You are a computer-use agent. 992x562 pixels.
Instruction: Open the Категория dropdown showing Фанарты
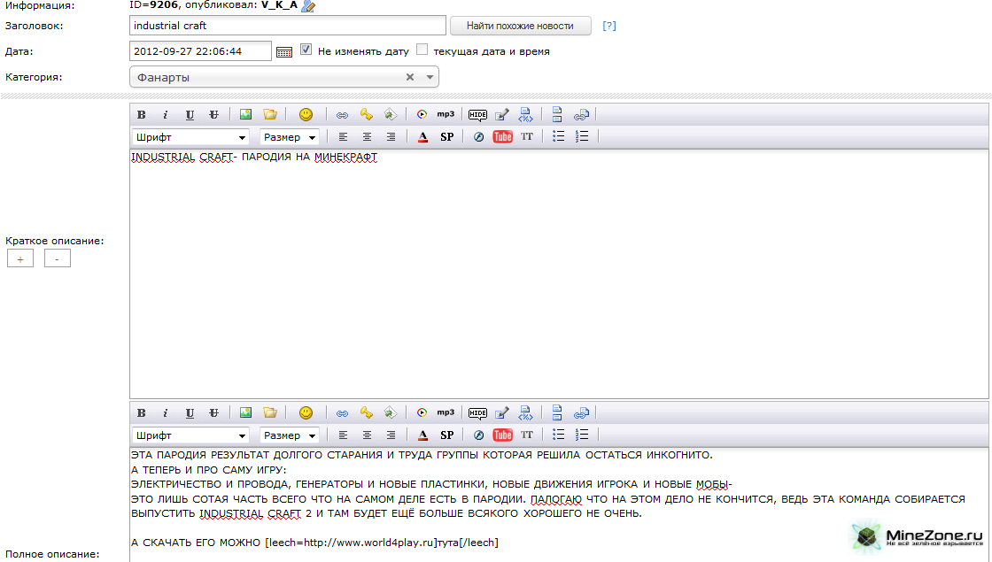284,77
